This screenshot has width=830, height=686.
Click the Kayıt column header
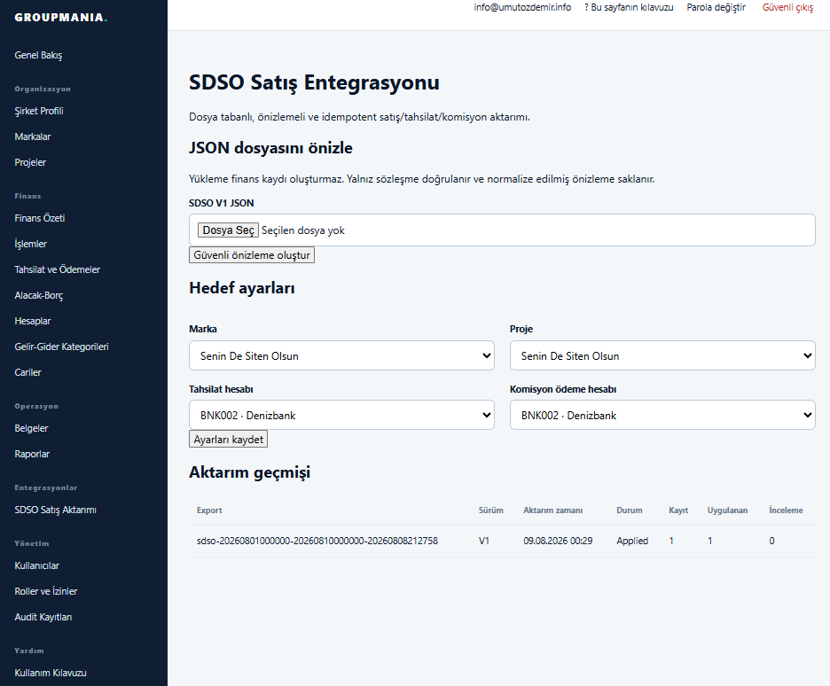pos(678,511)
